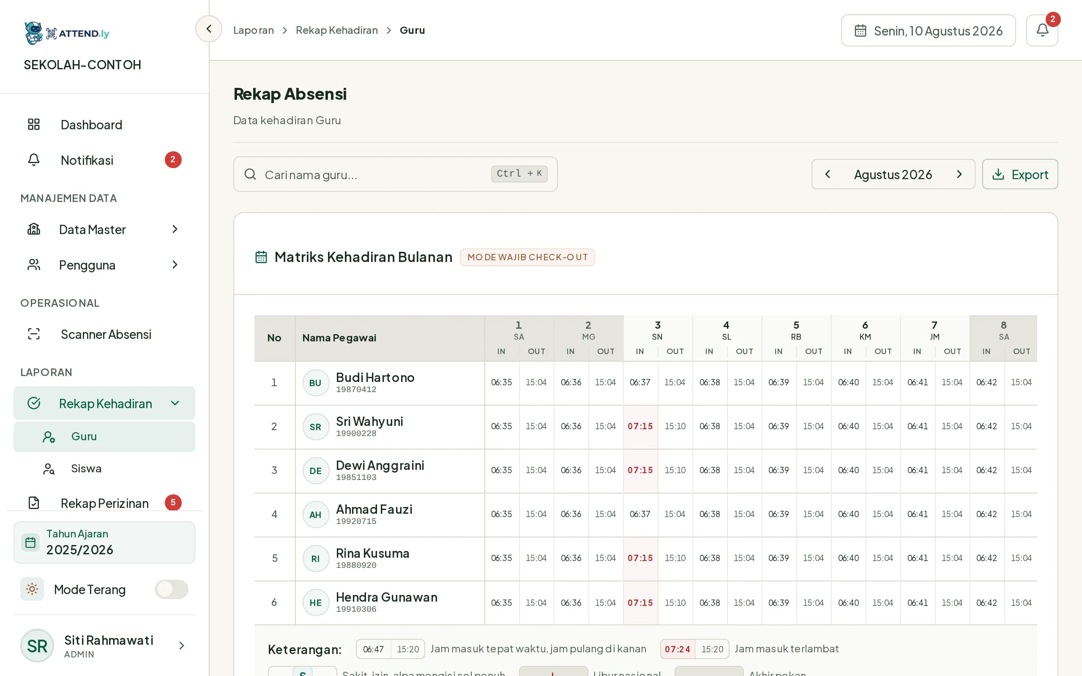Open Siti Rahmawati profile chevron
This screenshot has width=1082, height=676.
click(181, 645)
